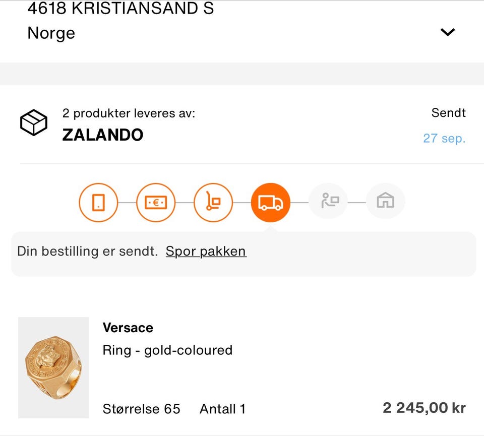The width and height of the screenshot is (484, 436).
Task: Click the delivery progress step connector line
Action: 299,202
